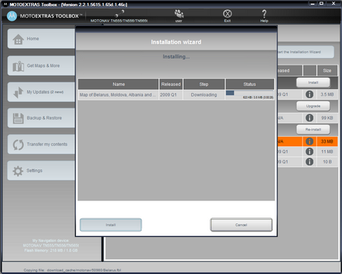Image resolution: width=342 pixels, height=274 pixels.
Task: Show info for the 10 B item
Action: (x=309, y=162)
